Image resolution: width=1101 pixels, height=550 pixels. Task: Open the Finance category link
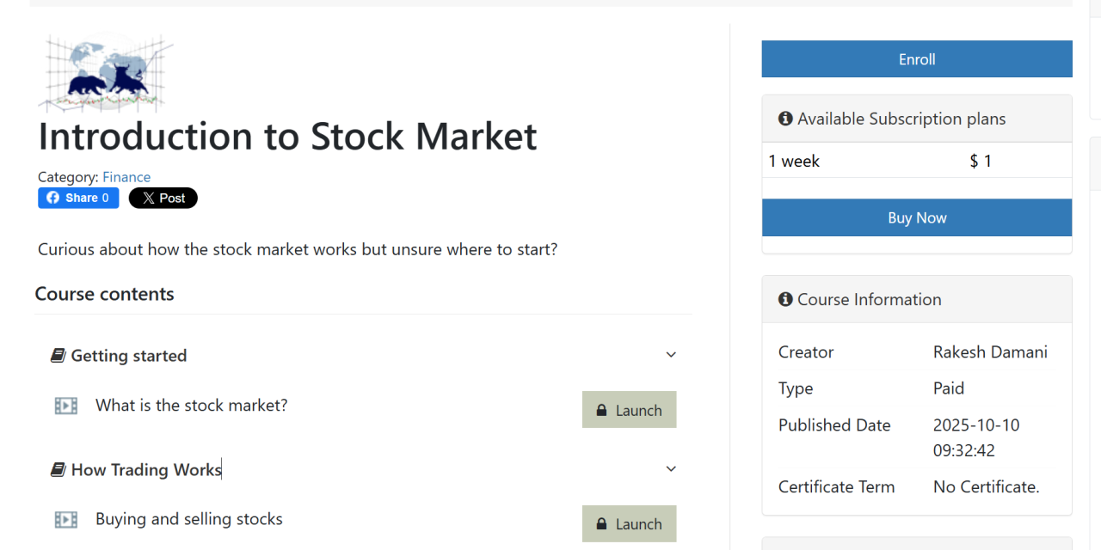point(126,177)
